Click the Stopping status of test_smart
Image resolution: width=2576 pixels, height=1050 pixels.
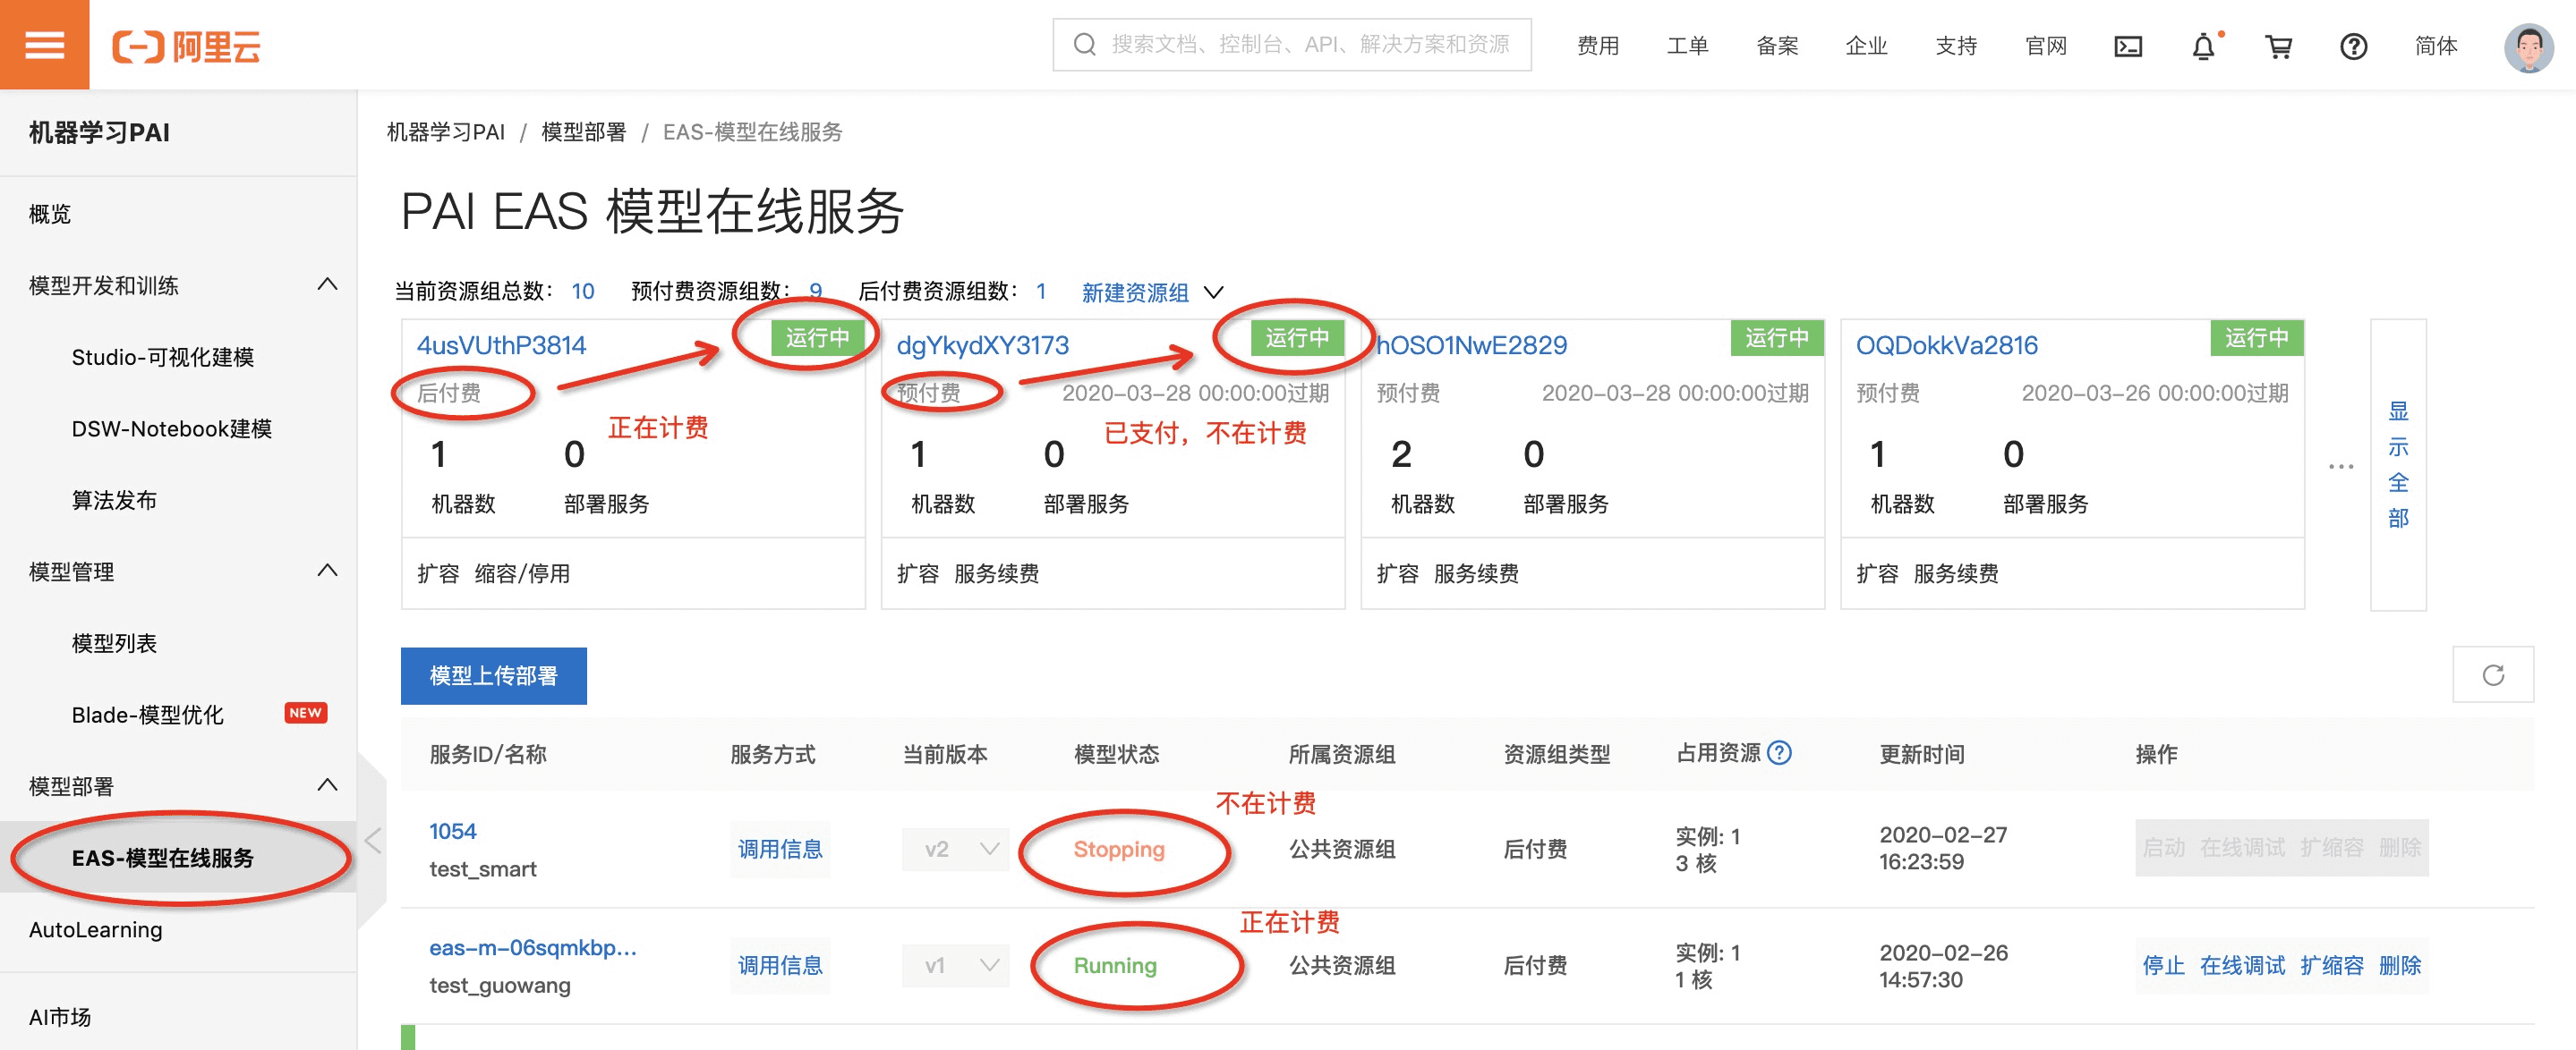tap(1118, 849)
